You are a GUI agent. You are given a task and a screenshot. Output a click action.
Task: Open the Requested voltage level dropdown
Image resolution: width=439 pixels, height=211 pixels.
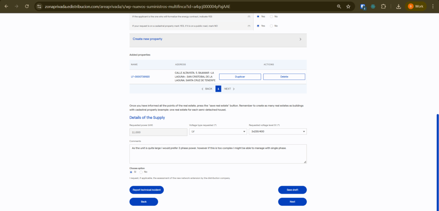point(277,132)
